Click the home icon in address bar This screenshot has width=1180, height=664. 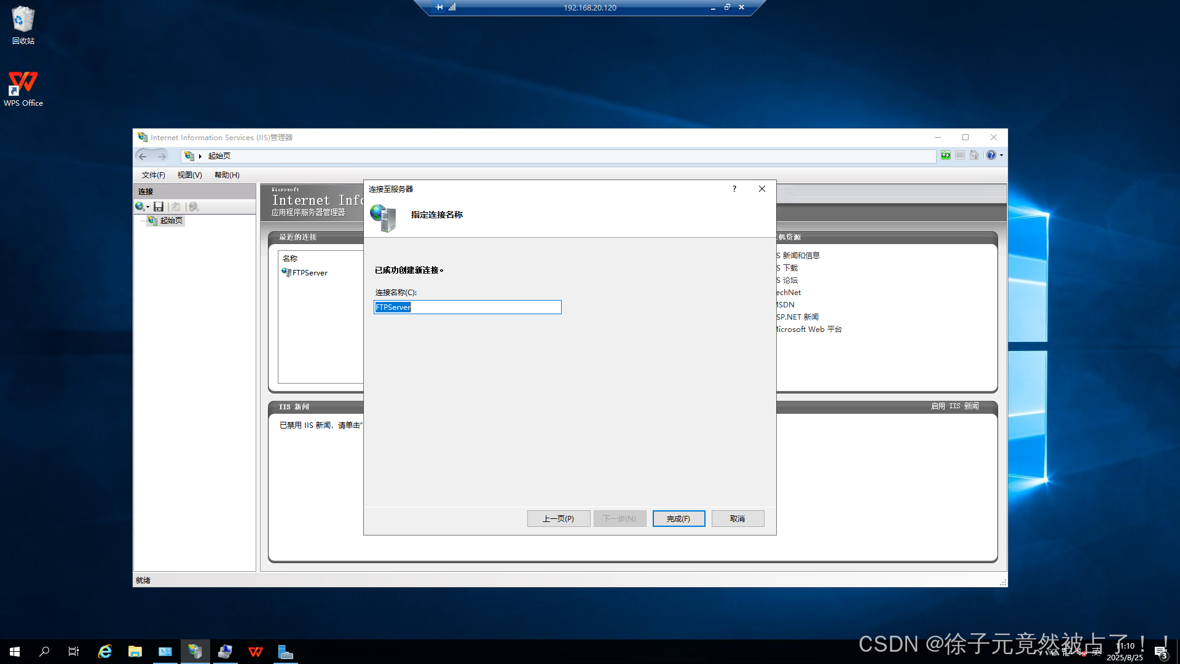click(x=974, y=156)
